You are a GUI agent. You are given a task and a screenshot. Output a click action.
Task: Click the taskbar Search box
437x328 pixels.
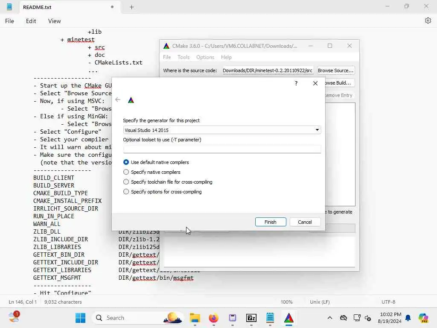tap(138, 318)
